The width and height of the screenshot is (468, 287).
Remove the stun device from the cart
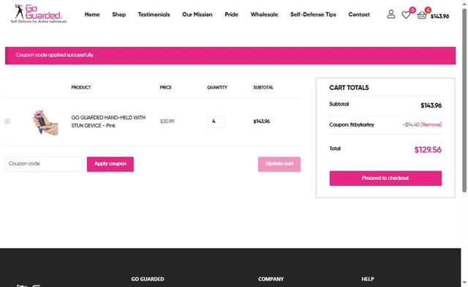point(7,122)
